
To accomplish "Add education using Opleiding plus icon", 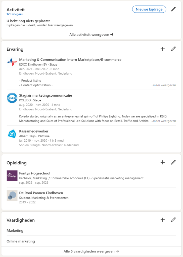I will tap(163, 162).
